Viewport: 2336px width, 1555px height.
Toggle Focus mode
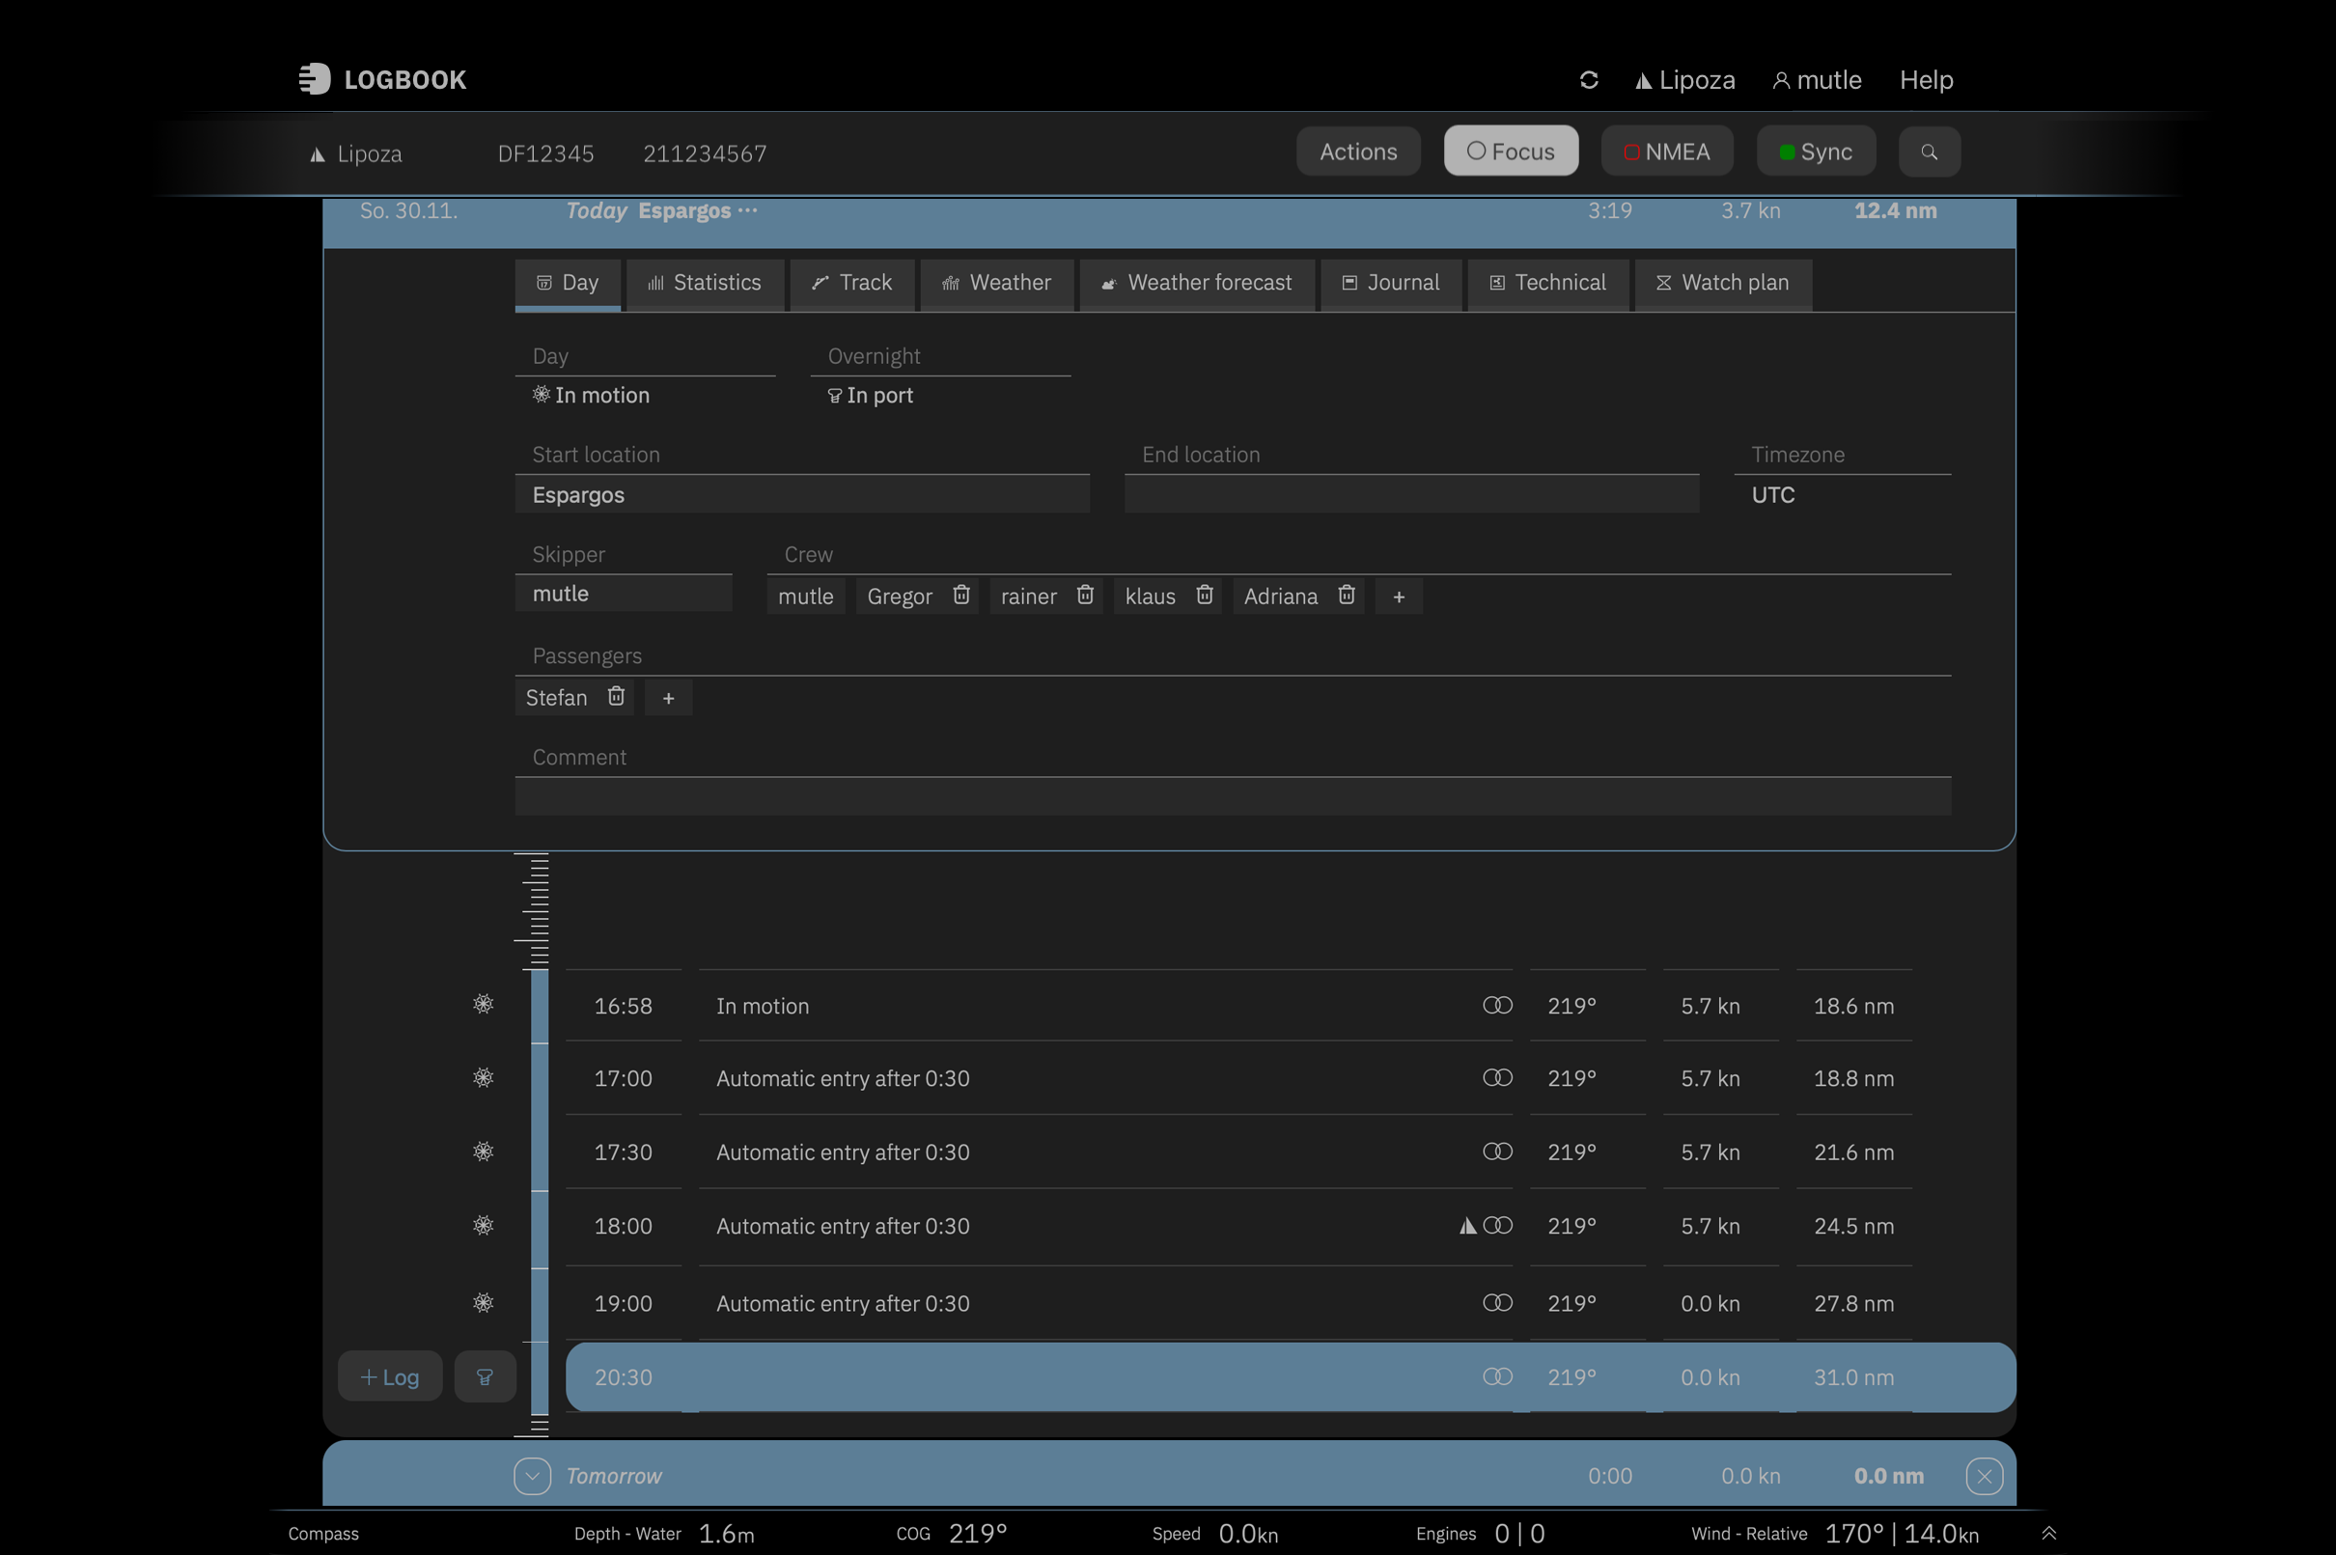coord(1510,152)
